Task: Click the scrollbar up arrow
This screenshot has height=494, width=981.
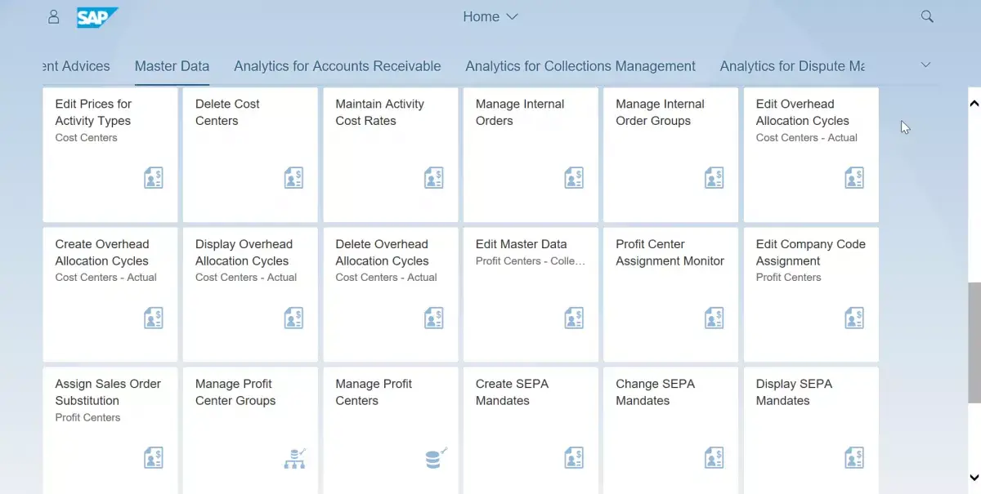Action: pos(974,104)
